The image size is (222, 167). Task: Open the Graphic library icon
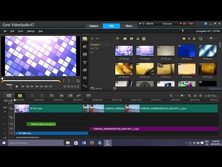(85, 70)
